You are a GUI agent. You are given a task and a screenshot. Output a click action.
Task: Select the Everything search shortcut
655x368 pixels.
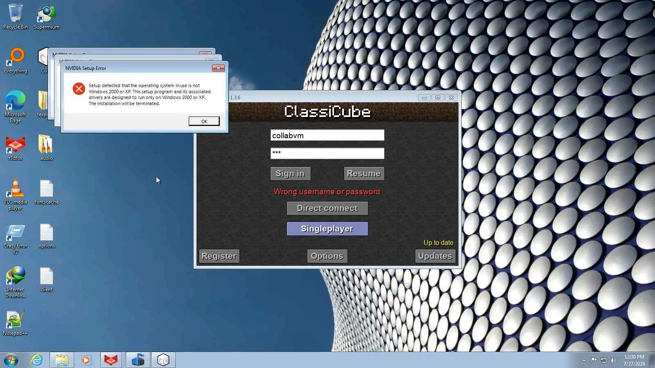click(16, 61)
